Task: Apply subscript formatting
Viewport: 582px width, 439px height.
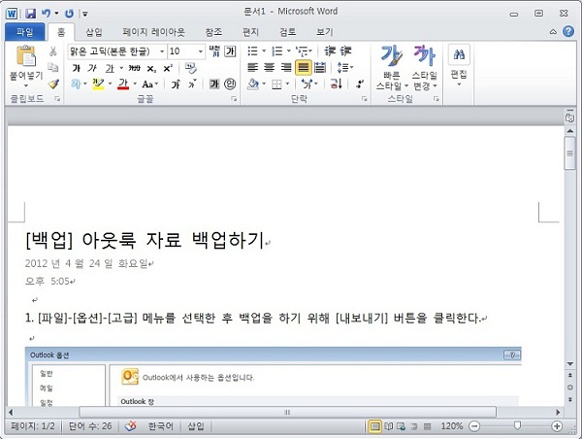Action: pos(151,68)
